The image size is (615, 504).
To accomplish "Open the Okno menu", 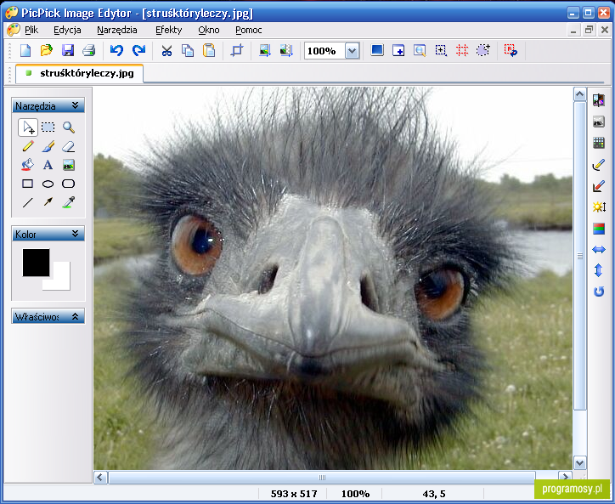I will click(209, 31).
